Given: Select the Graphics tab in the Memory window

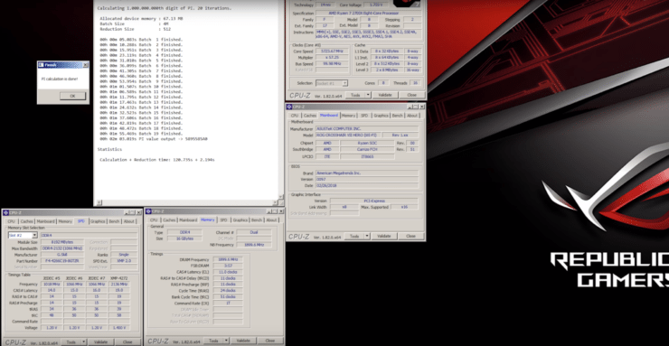Looking at the screenshot, I should coord(240,220).
